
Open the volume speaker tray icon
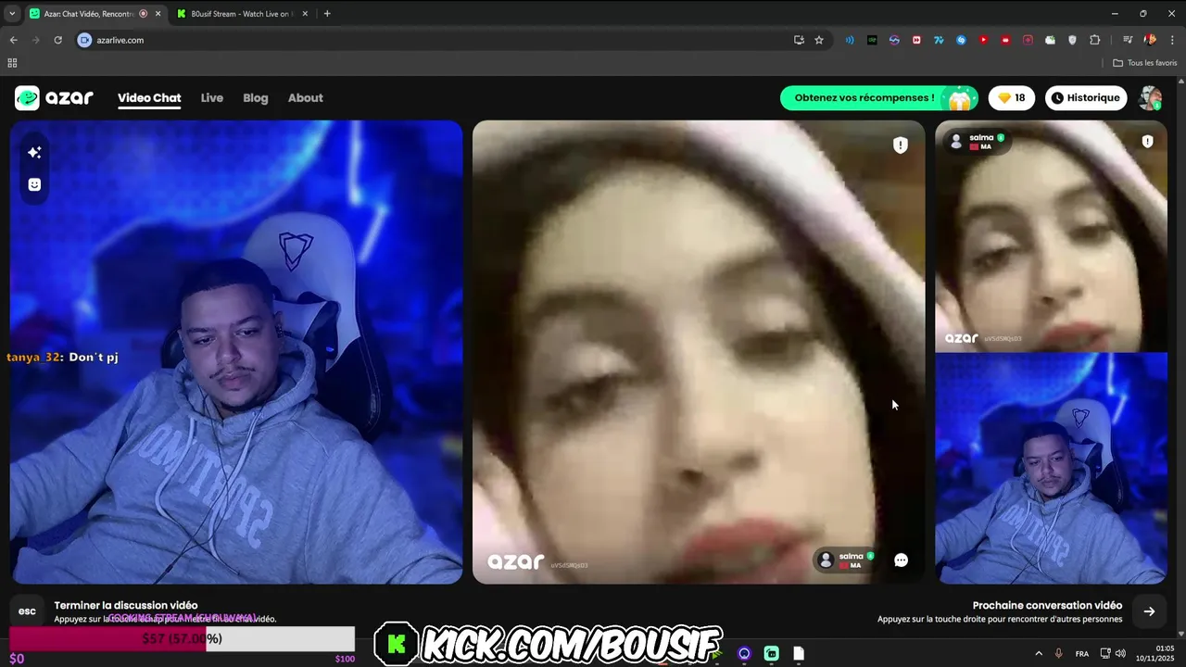click(1120, 654)
